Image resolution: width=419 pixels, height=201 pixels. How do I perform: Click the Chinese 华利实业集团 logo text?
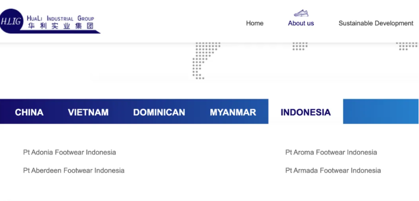[x=60, y=27]
